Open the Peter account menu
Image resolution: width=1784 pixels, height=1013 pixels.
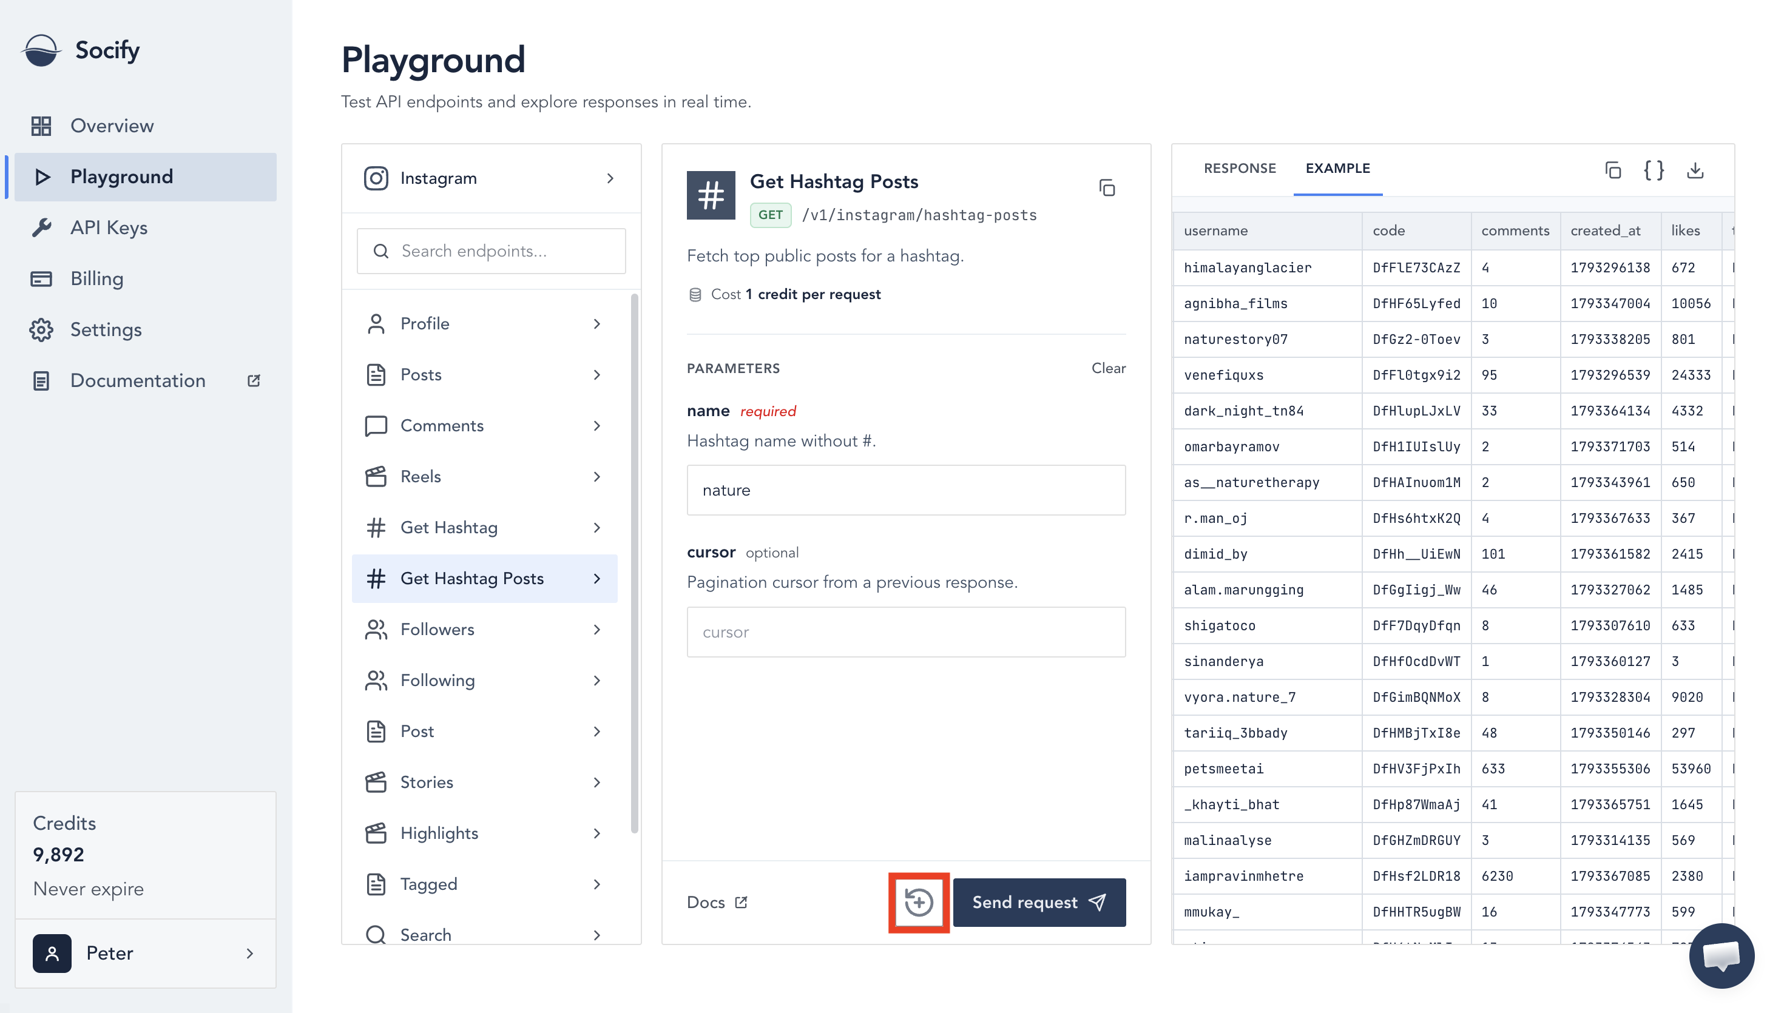pyautogui.click(x=146, y=953)
